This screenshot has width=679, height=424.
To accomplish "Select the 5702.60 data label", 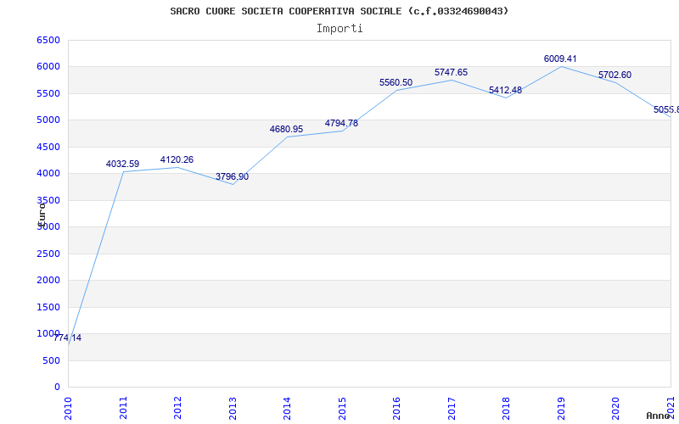I will [x=614, y=75].
